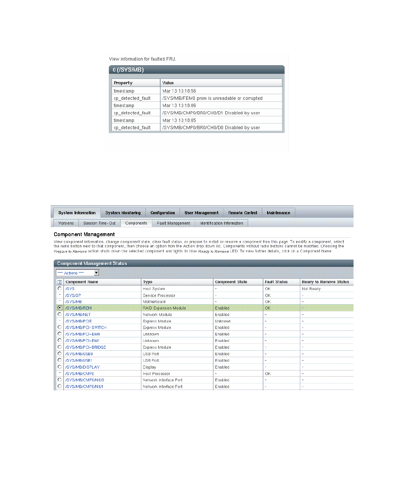The width and height of the screenshot is (411, 494).
Task: Select the radio button for /SYS/MB/USB1
Action: (x=59, y=360)
